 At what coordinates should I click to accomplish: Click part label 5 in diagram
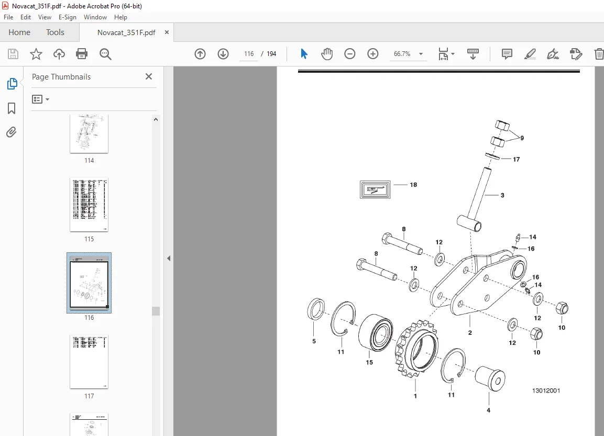pos(314,341)
